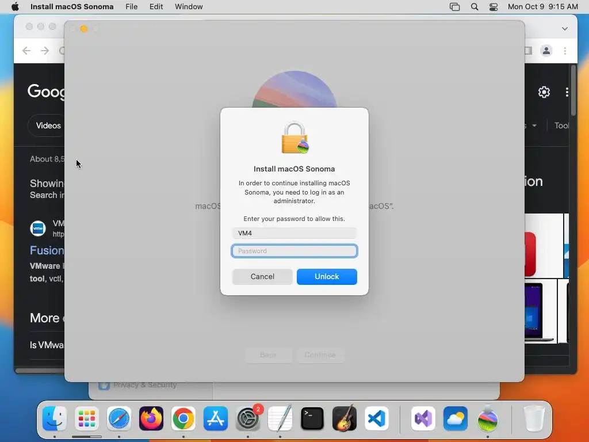589x442 pixels.
Task: Open Visual Studio Code from the Dock
Action: point(377,418)
